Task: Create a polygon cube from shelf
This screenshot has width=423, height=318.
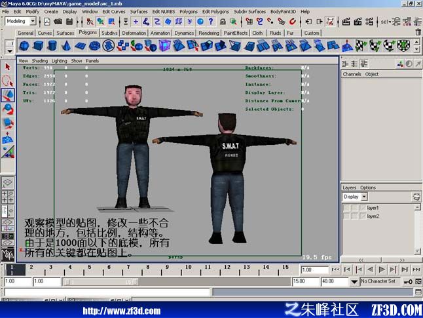Action: [38, 46]
